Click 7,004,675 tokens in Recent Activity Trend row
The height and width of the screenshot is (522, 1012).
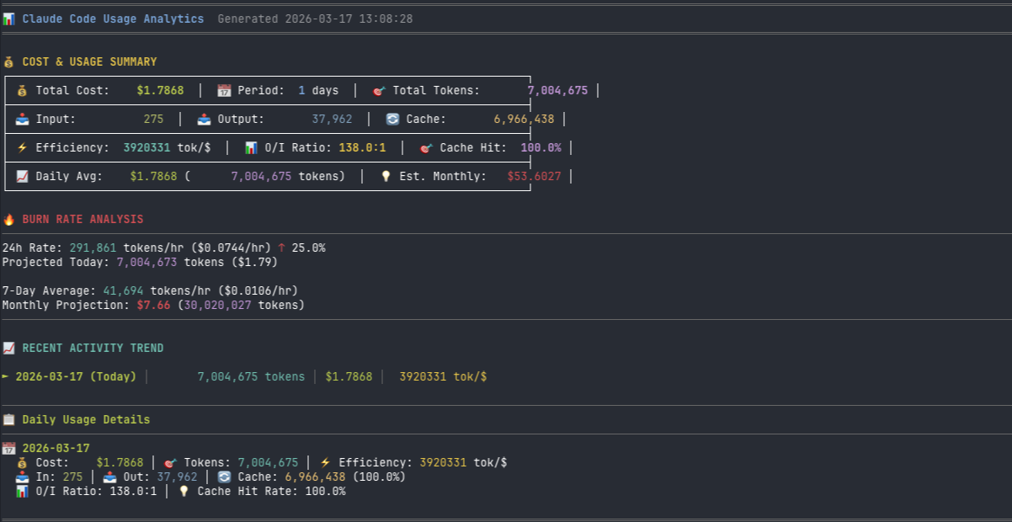pyautogui.click(x=251, y=377)
